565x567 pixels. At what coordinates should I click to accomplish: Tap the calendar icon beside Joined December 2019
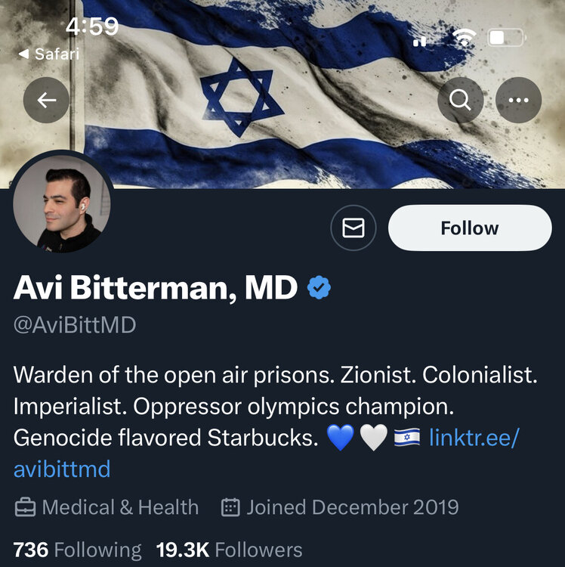230,507
